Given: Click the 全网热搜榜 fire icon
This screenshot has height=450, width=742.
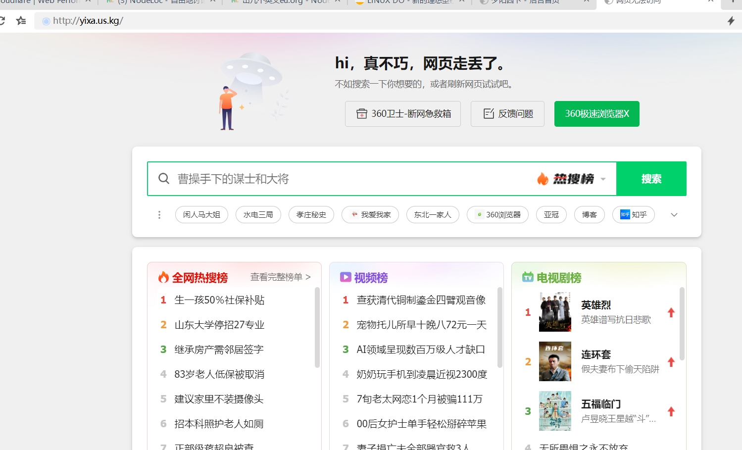Looking at the screenshot, I should (163, 277).
